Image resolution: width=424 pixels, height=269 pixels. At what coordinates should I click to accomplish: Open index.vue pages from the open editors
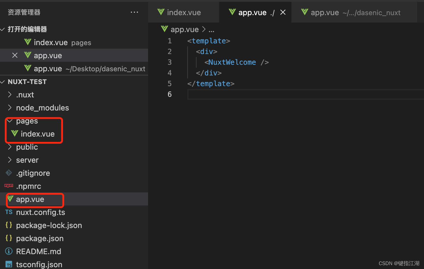point(74,42)
